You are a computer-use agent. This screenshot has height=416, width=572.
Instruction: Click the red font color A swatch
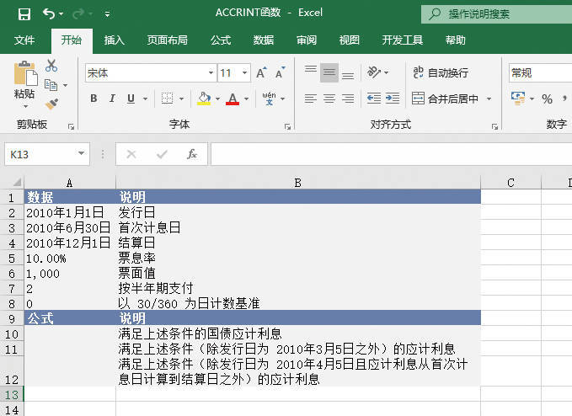(232, 99)
